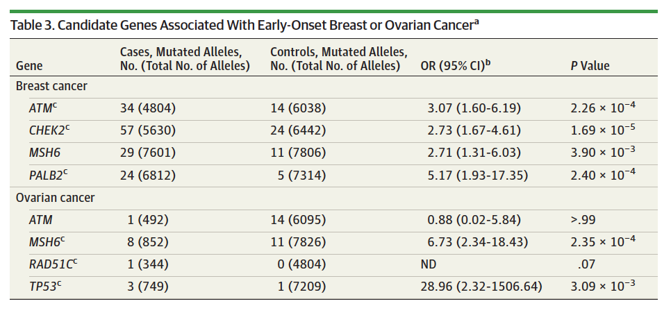671x315 pixels.
Task: Select the Breast cancer section row label
Action: 51,87
